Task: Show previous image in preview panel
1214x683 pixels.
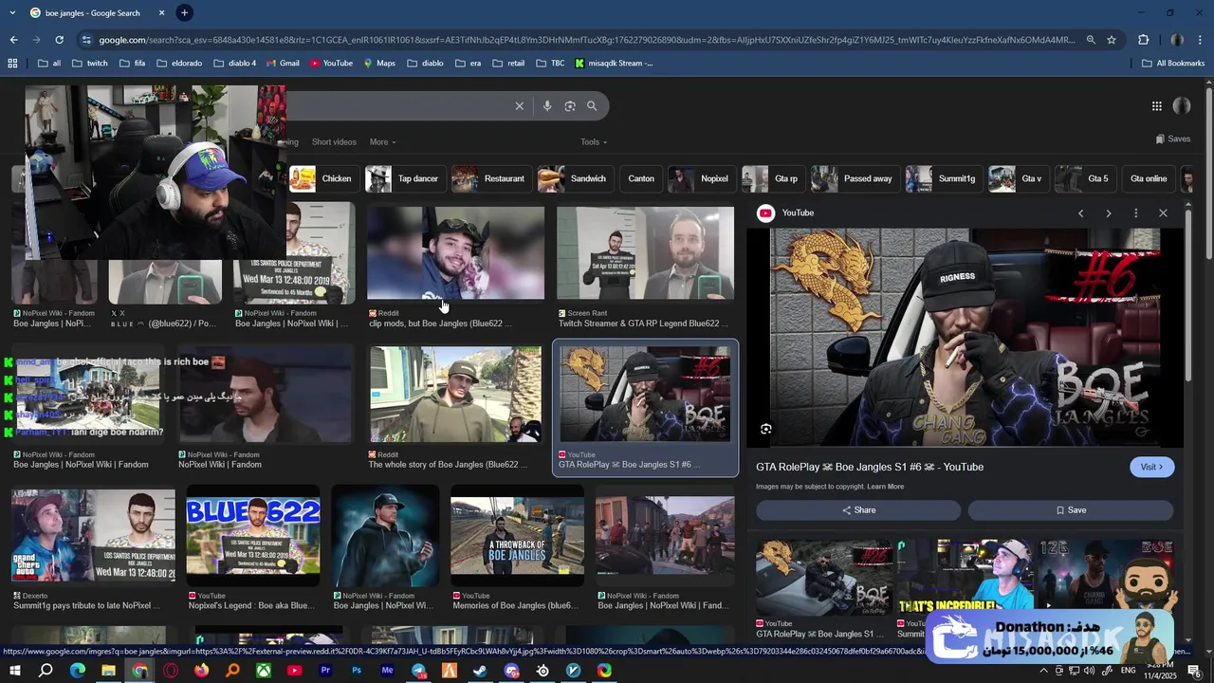Action: [x=1080, y=213]
